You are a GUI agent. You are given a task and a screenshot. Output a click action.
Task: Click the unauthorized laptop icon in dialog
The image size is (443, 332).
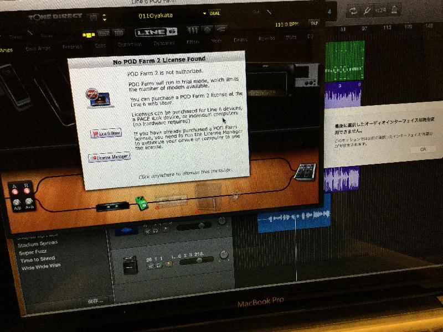tap(99, 98)
